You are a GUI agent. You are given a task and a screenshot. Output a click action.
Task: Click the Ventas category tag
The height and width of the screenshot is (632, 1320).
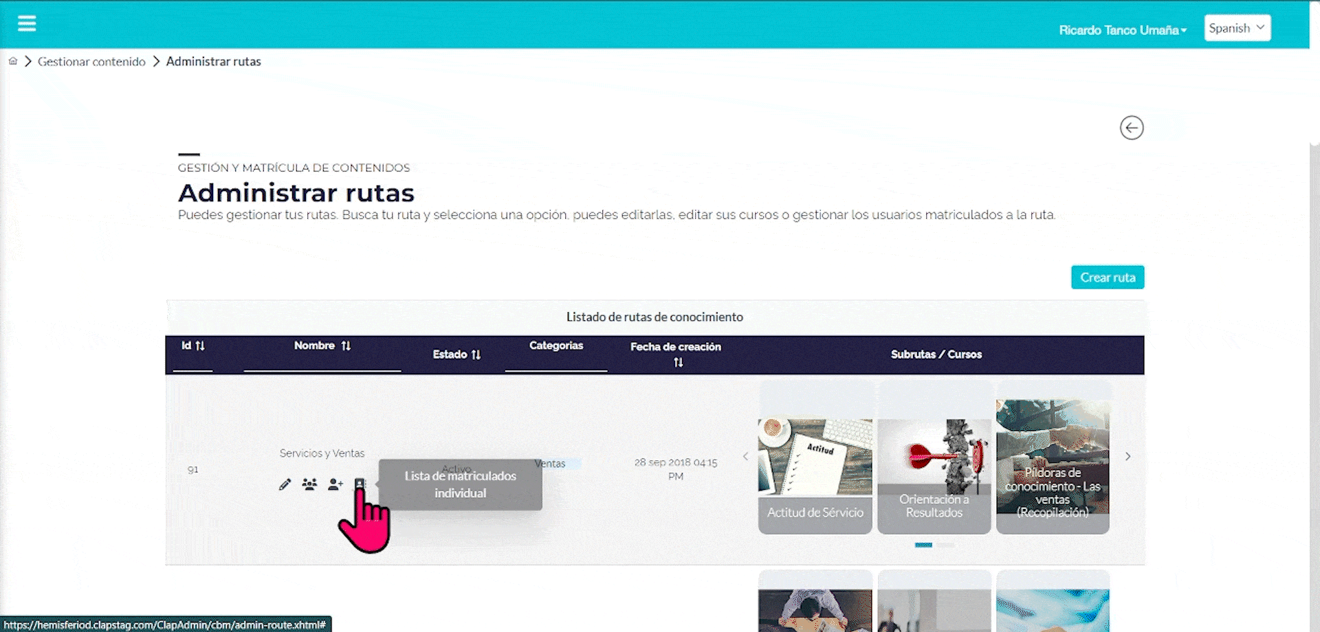tap(550, 464)
